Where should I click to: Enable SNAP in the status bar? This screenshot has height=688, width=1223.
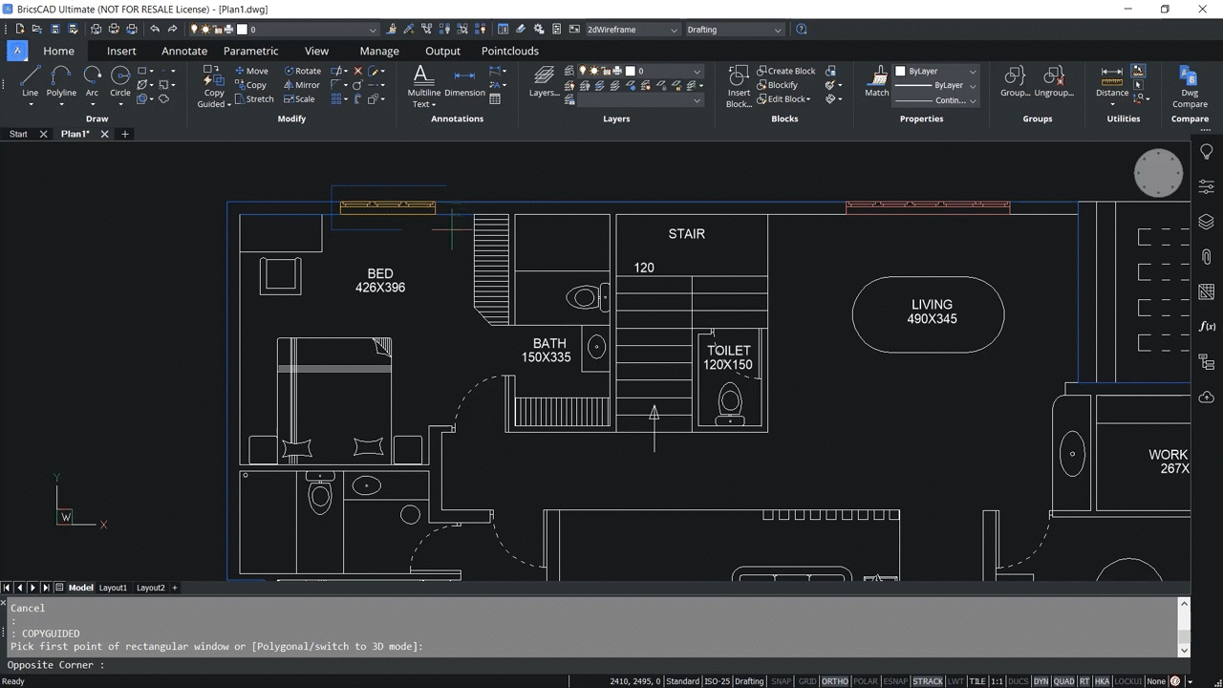781,681
